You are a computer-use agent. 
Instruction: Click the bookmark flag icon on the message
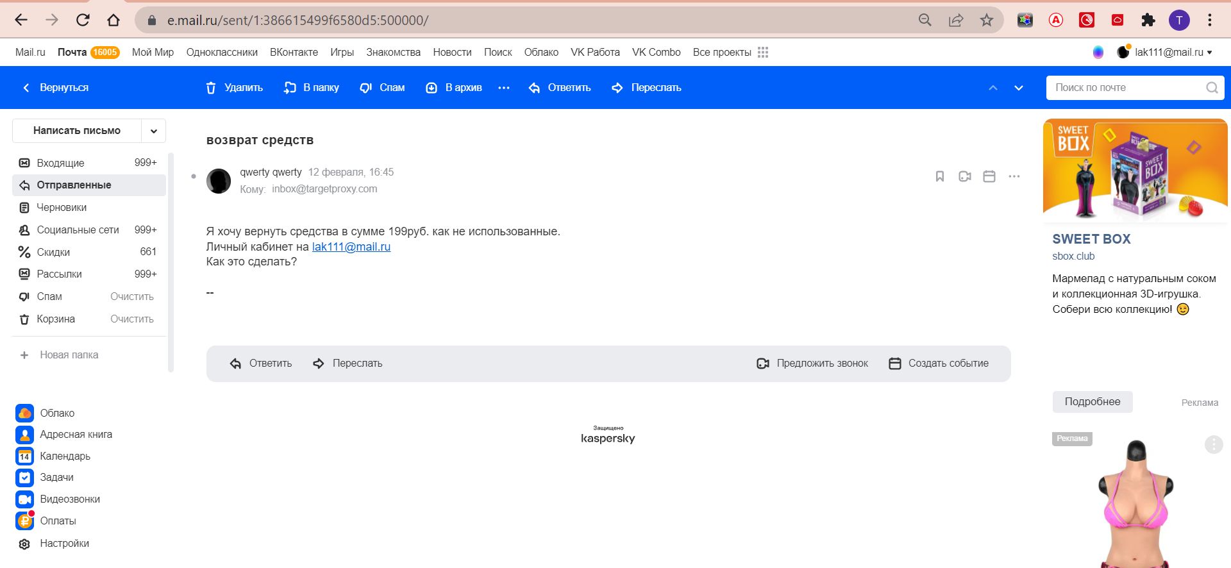939,176
